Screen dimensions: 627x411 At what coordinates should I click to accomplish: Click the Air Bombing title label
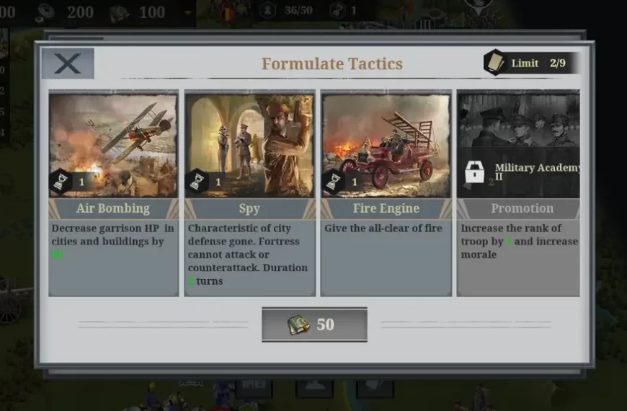point(113,208)
